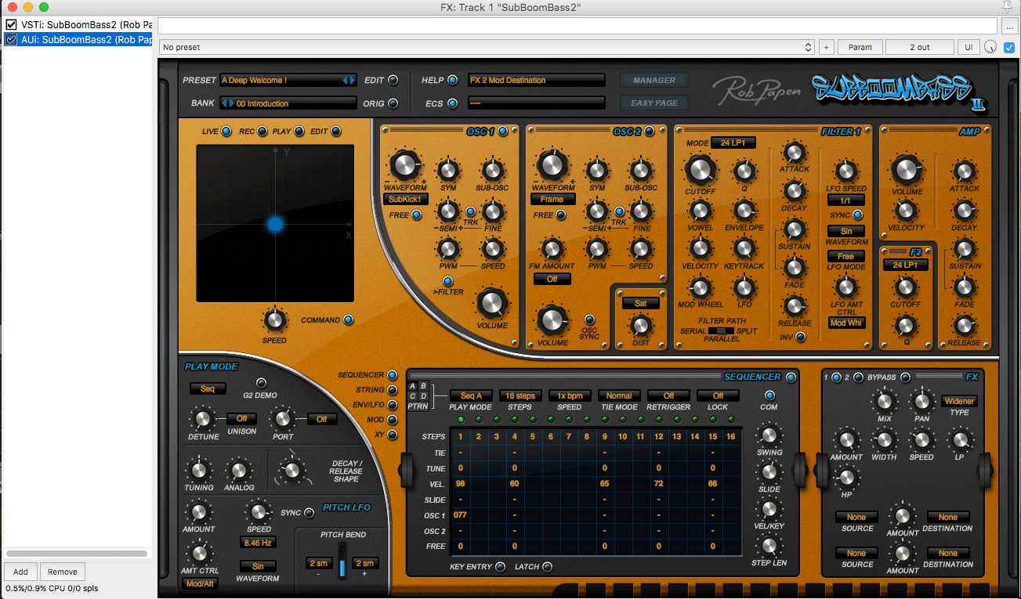Click the OSC 2 FM Amount knob
1021x599 pixels.
(552, 249)
